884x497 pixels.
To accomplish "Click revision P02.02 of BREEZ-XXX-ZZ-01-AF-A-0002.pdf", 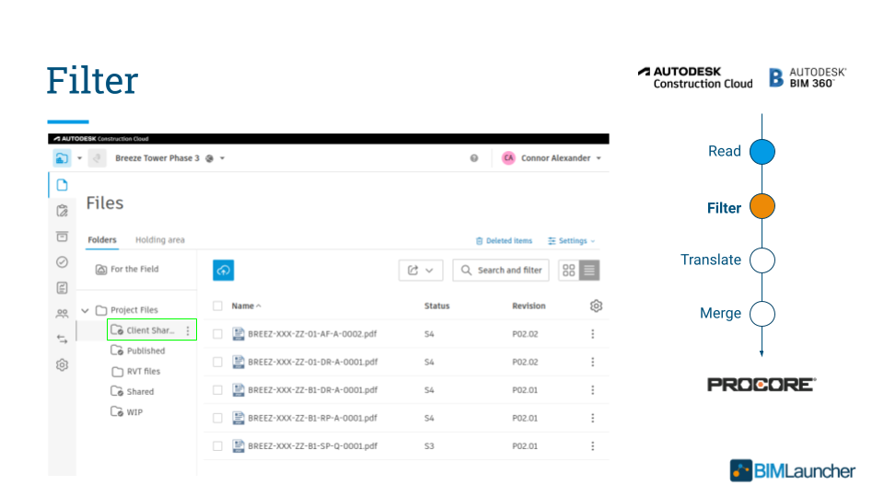I will pos(525,333).
